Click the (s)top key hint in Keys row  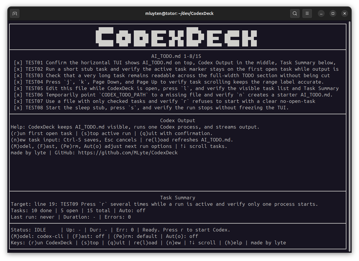tap(90, 243)
